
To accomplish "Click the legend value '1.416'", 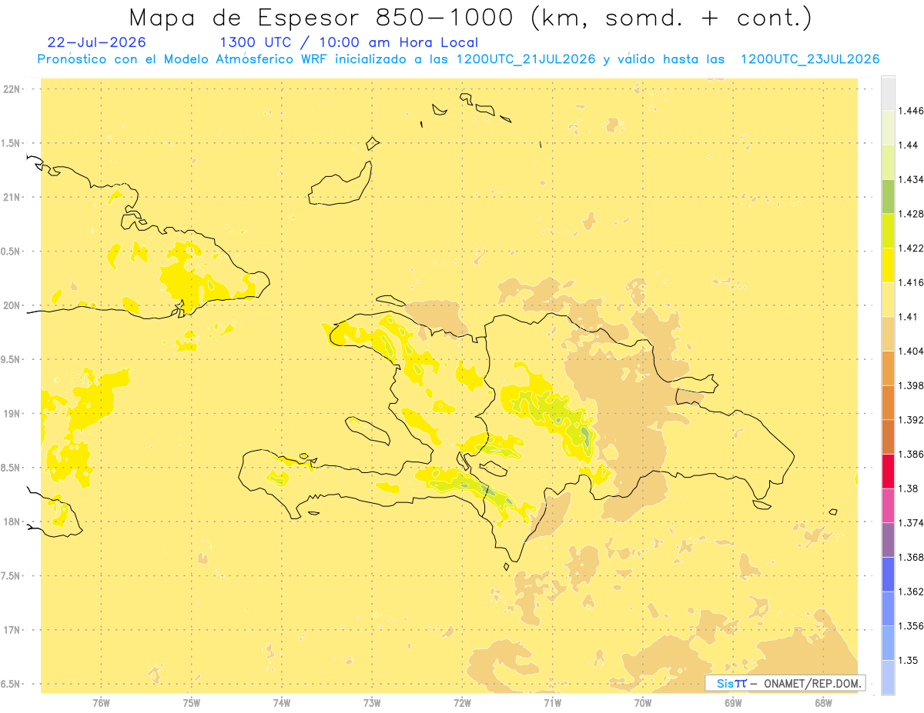I will point(912,282).
